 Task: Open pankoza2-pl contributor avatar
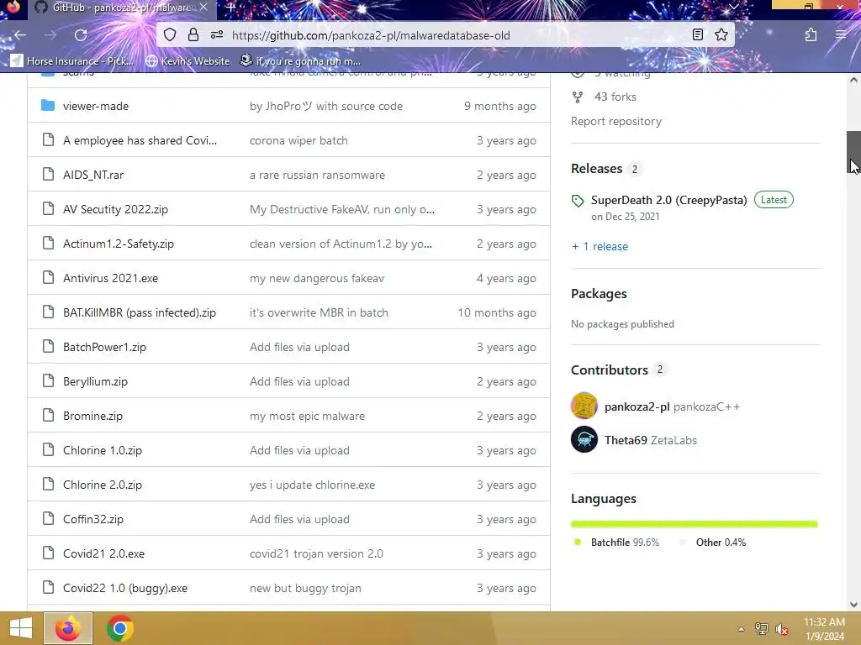pos(584,406)
